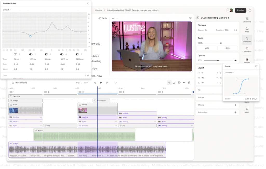Open the canvas layout dropdown next to Write
This screenshot has height=169, width=266.
coord(116,18)
